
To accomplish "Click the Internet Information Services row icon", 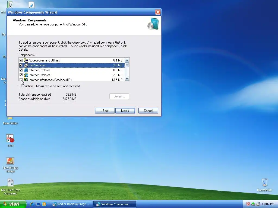I will (x=26, y=79).
